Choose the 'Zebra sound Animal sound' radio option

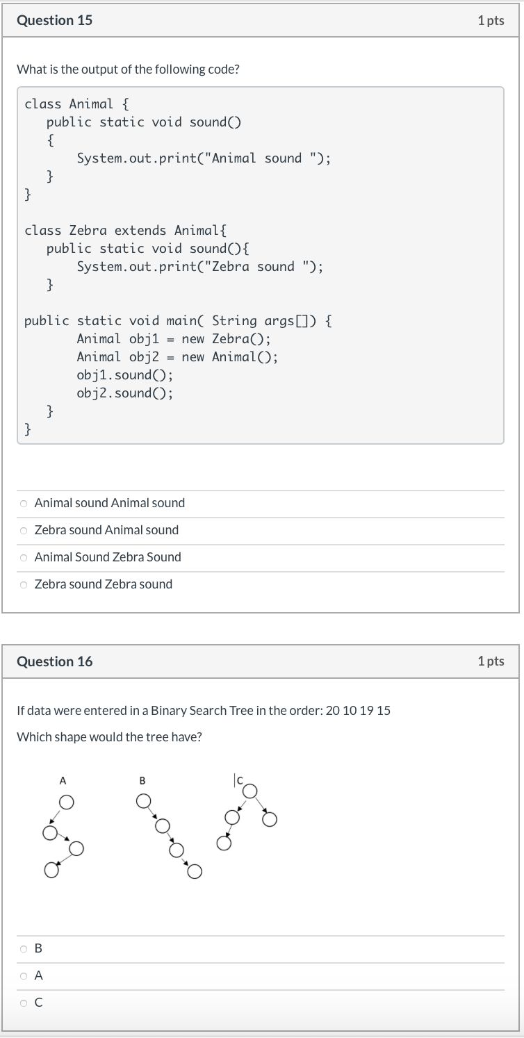click(x=24, y=530)
